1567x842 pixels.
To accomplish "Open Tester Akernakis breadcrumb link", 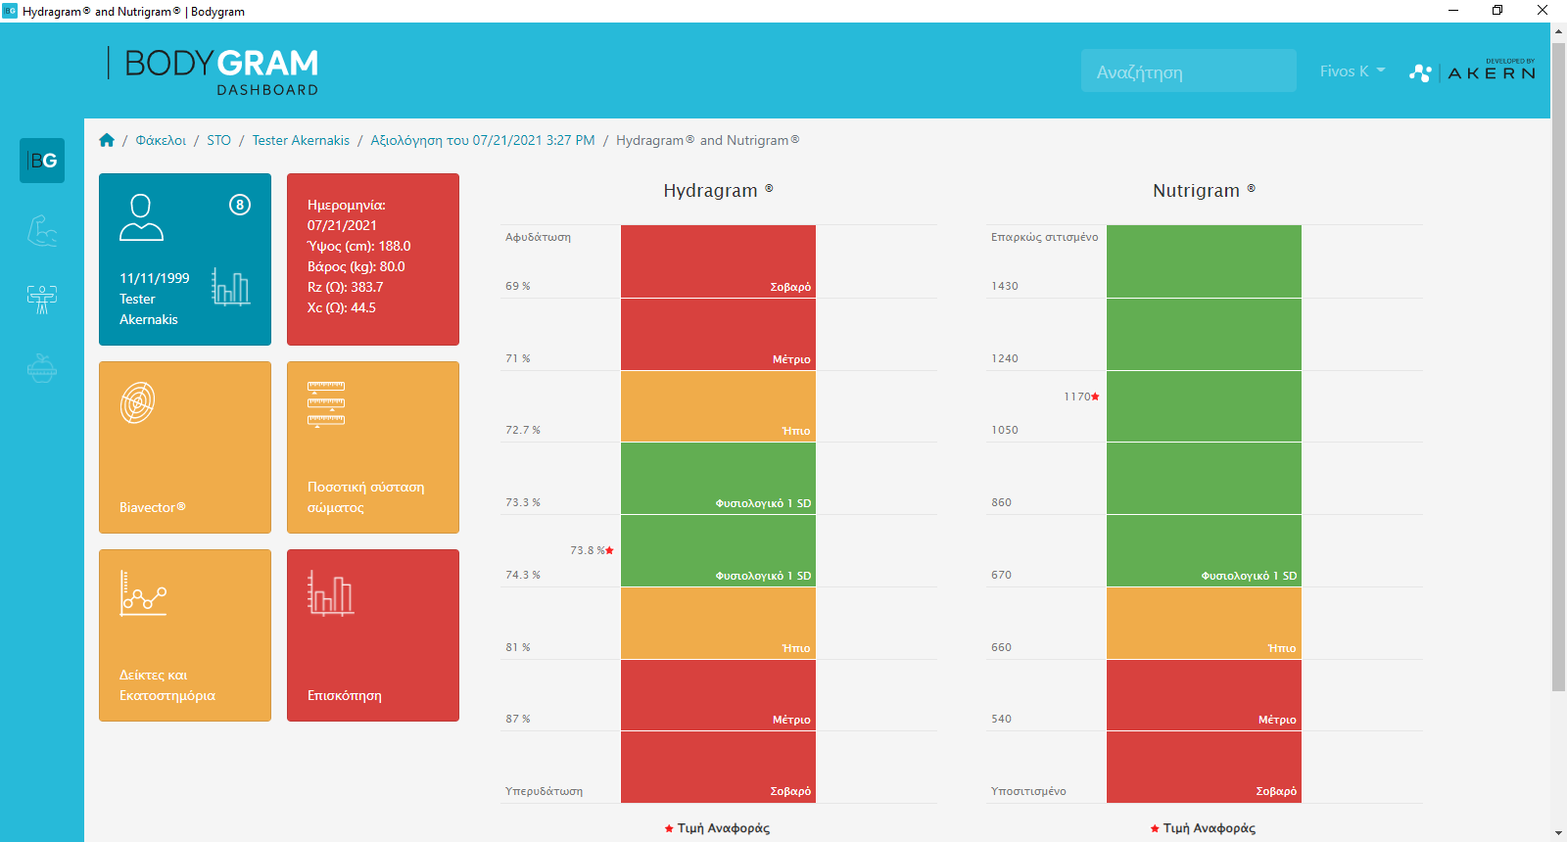I will [x=301, y=140].
